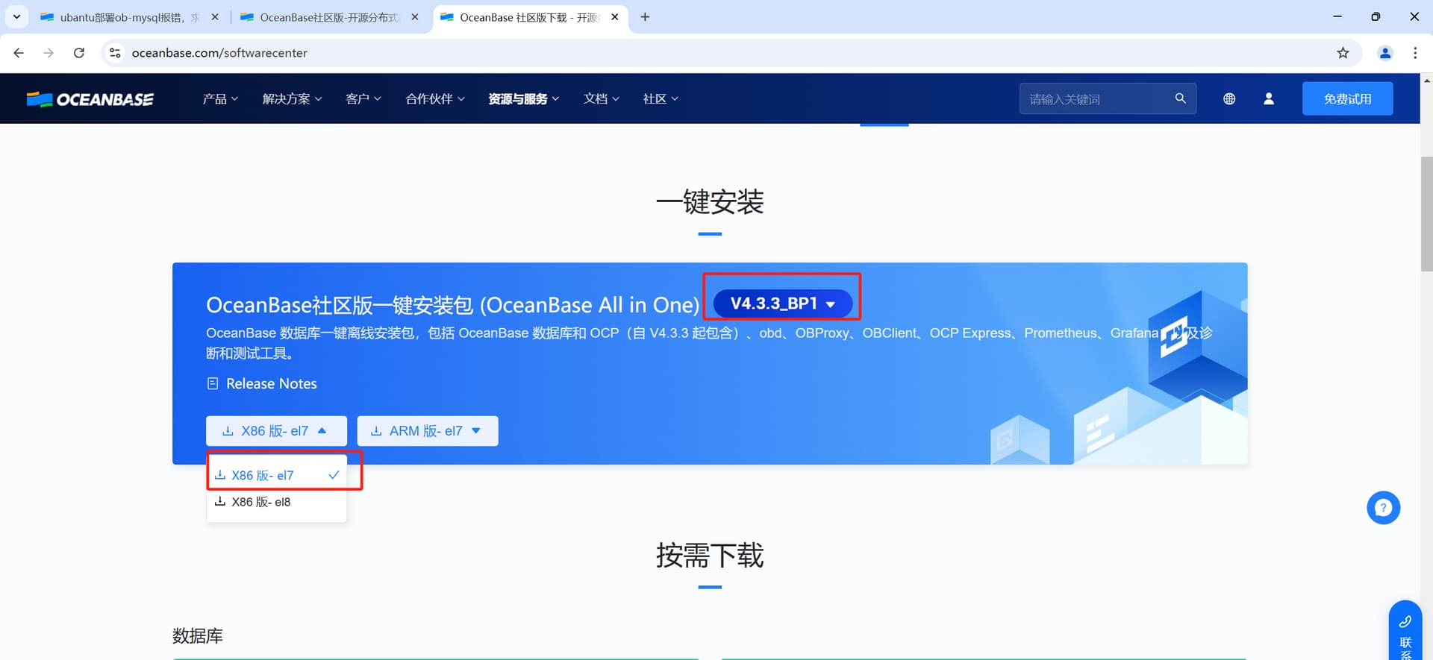Open the Release Notes link
Image resolution: width=1433 pixels, height=660 pixels.
pyautogui.click(x=271, y=383)
